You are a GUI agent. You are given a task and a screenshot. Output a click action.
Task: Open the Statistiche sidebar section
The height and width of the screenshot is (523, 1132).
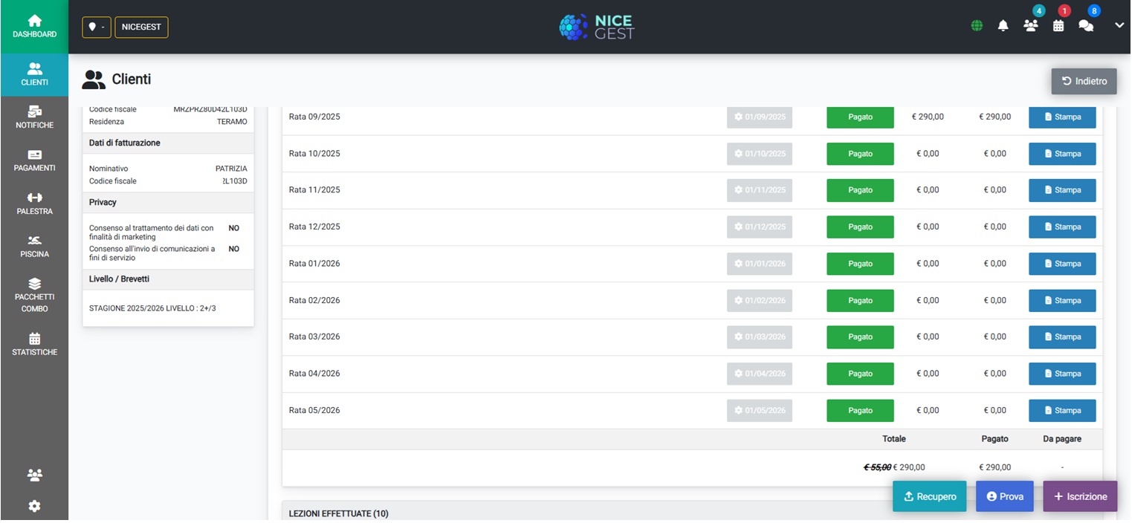(34, 344)
